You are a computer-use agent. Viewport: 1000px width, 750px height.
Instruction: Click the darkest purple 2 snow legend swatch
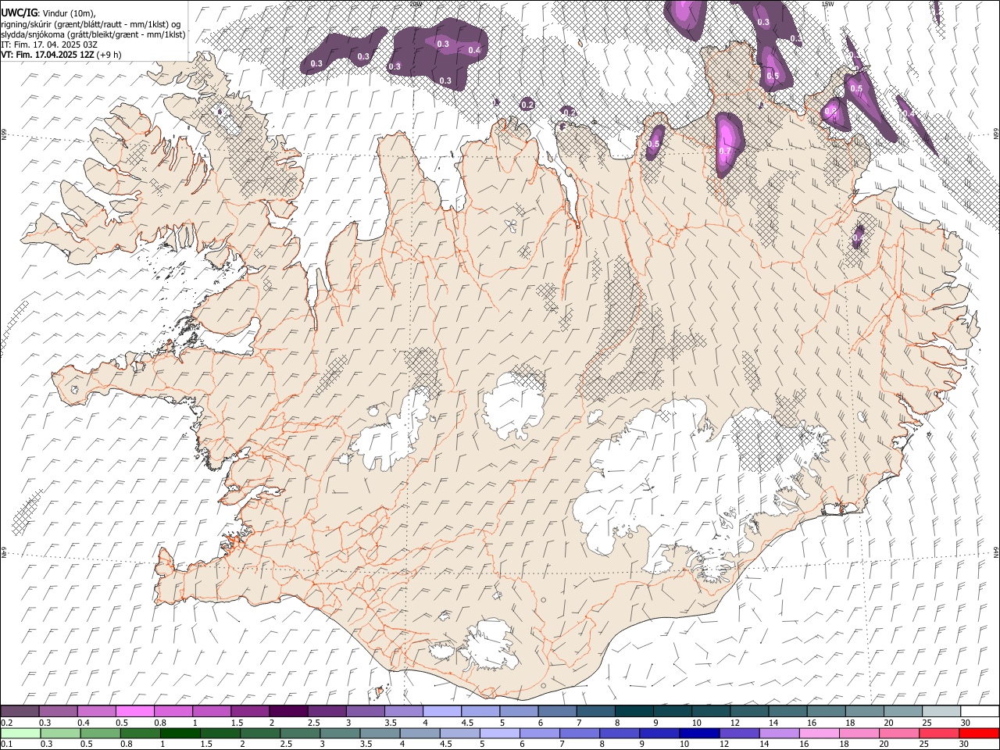[288, 711]
